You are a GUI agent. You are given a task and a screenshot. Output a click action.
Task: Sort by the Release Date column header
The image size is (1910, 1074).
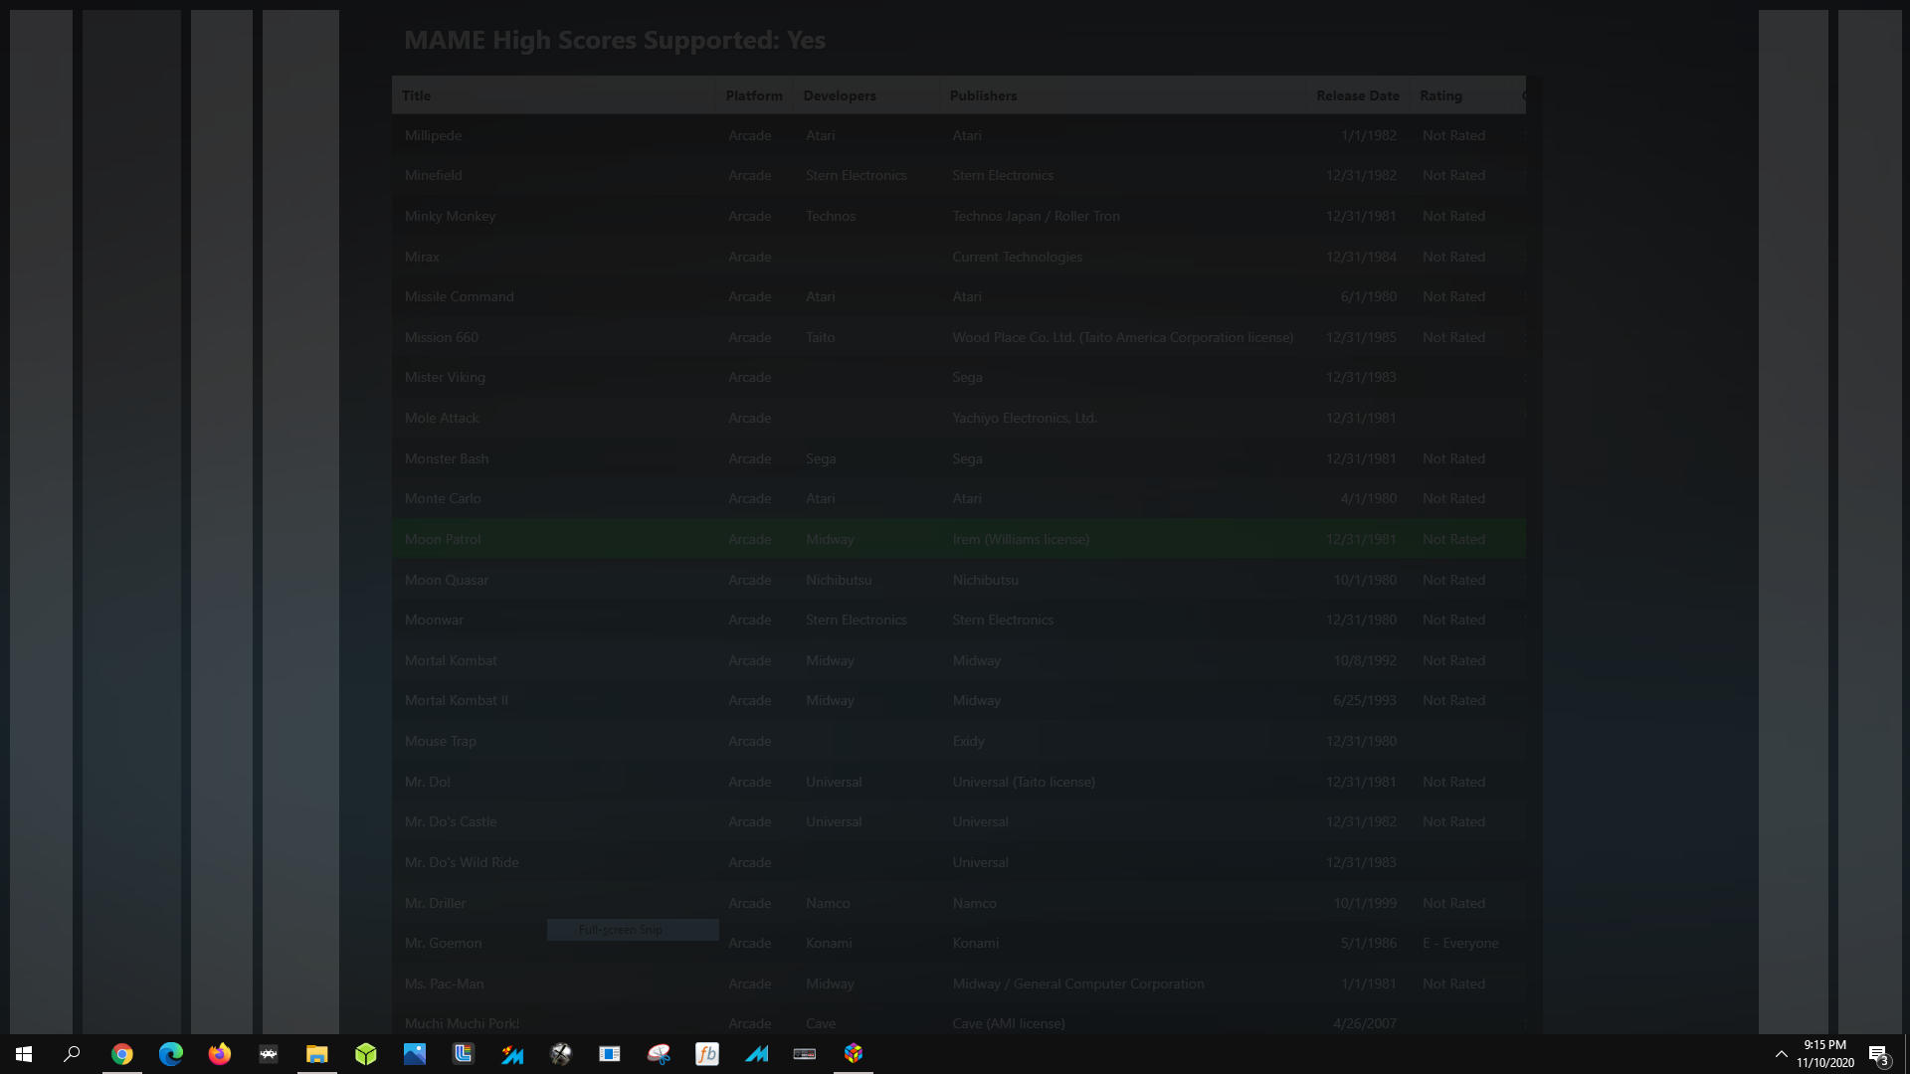[1358, 95]
